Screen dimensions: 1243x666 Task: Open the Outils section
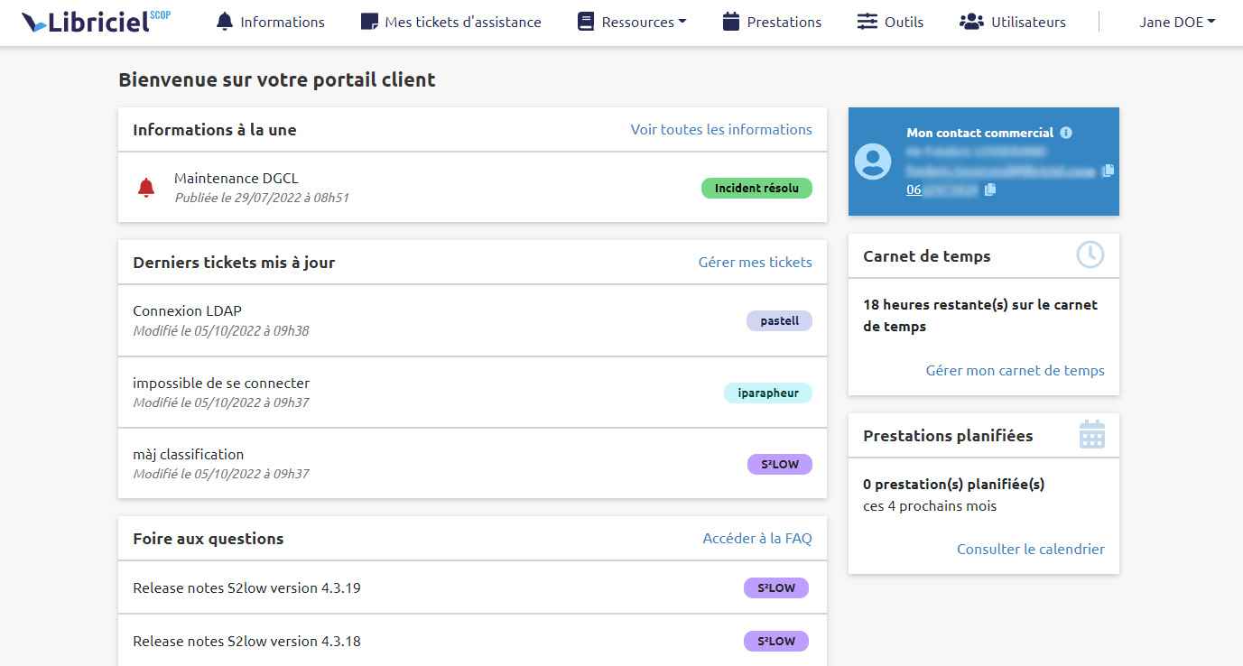[x=891, y=22]
